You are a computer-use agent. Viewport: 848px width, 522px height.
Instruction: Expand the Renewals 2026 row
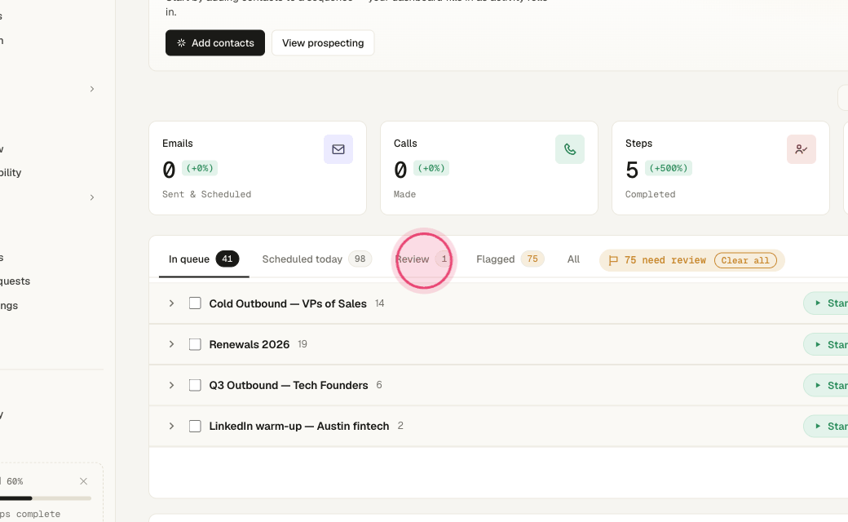(x=171, y=344)
